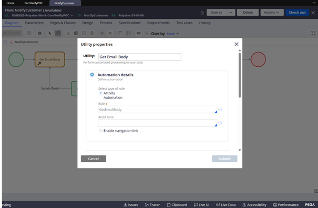318x208 pixels.
Task: Select the Automation radio button
Action: coord(100,98)
